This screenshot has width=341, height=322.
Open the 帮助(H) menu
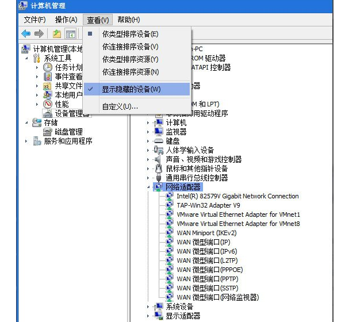129,20
